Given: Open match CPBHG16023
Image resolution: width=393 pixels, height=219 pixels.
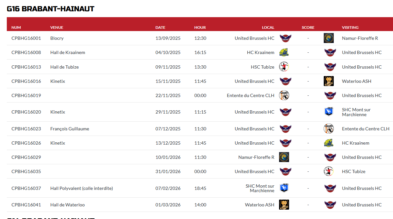Looking at the screenshot, I should (x=26, y=129).
